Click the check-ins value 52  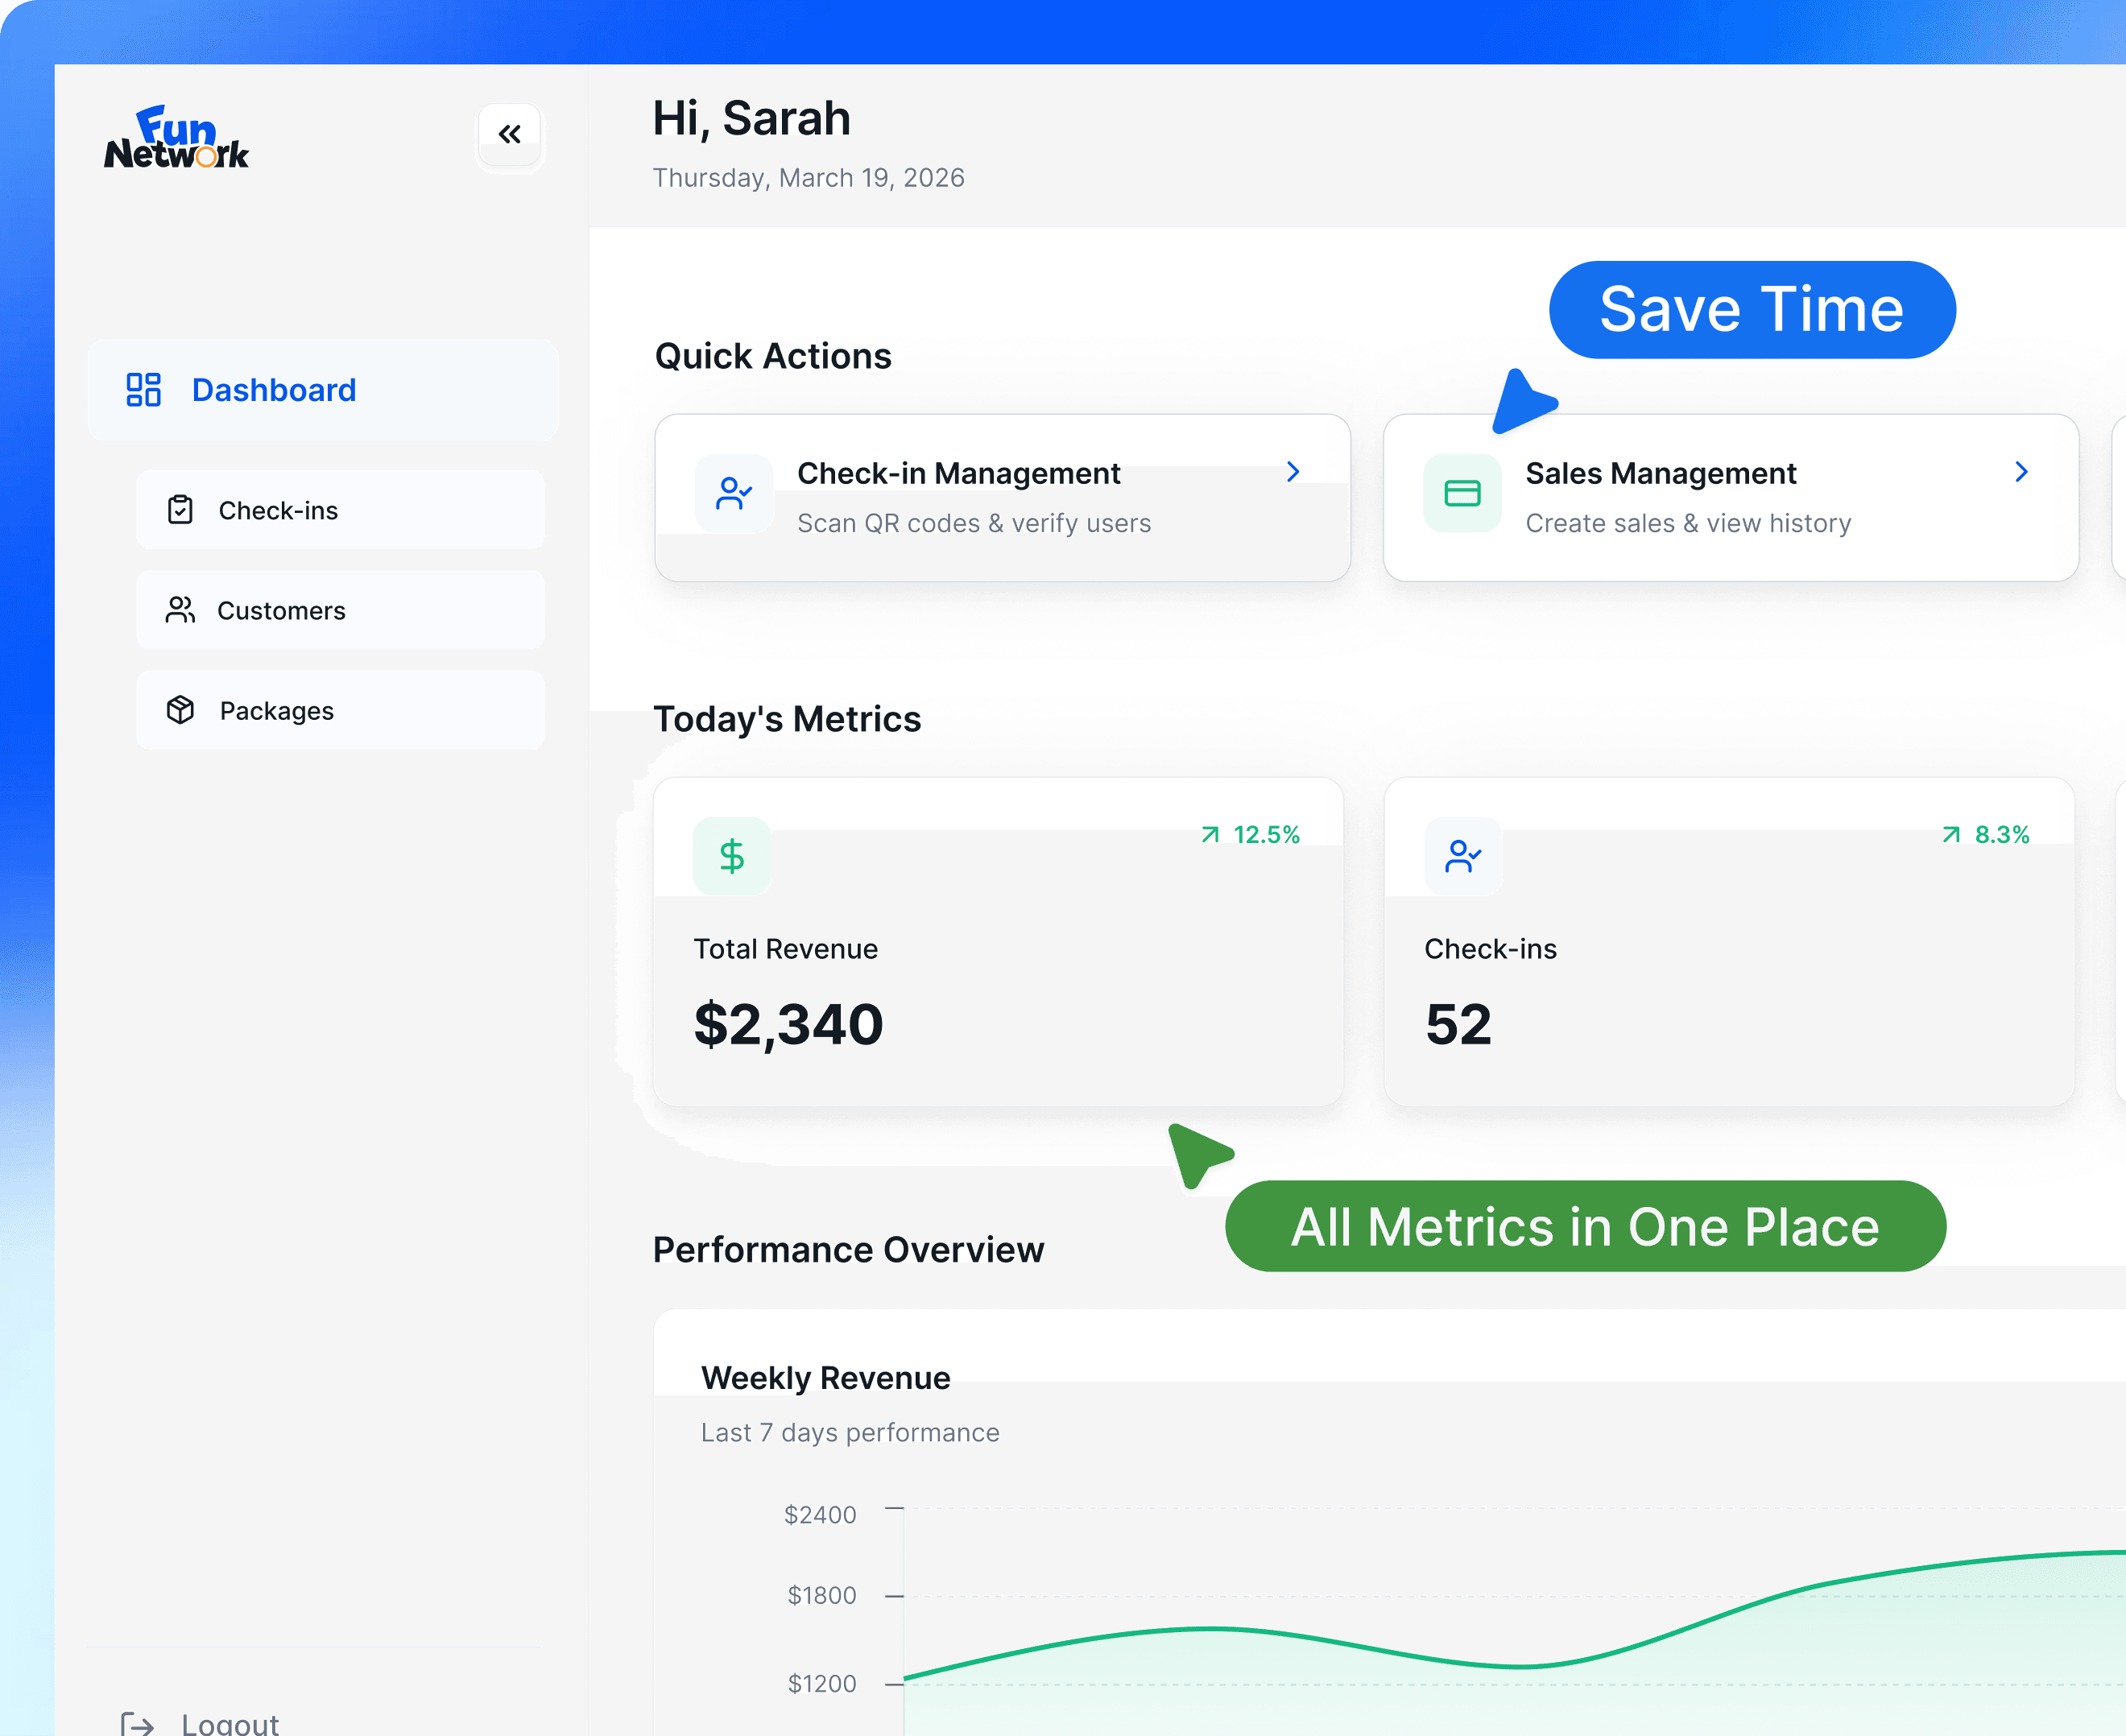(1459, 1024)
